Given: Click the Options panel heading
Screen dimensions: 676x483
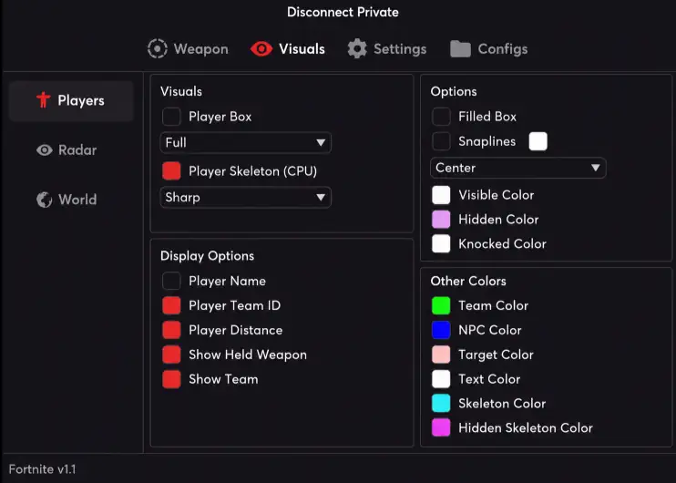Looking at the screenshot, I should click(454, 91).
